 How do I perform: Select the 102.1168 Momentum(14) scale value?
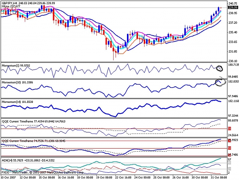click(x=234, y=101)
